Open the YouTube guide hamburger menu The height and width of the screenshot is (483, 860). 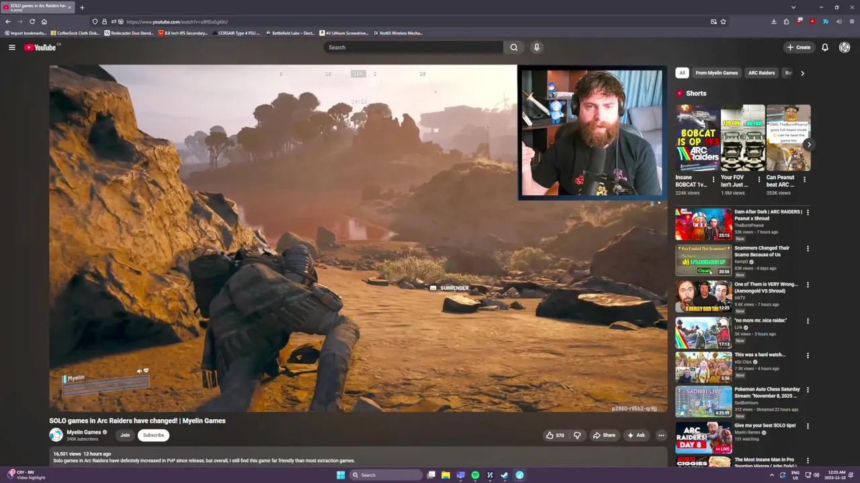click(x=11, y=47)
